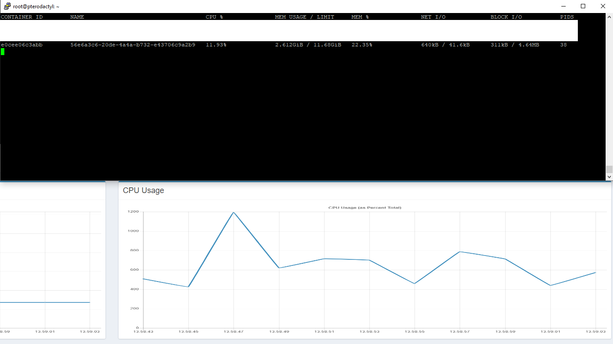Image resolution: width=613 pixels, height=344 pixels.
Task: Click 13:58:59 label in CPU Usage chart
Action: click(505, 332)
